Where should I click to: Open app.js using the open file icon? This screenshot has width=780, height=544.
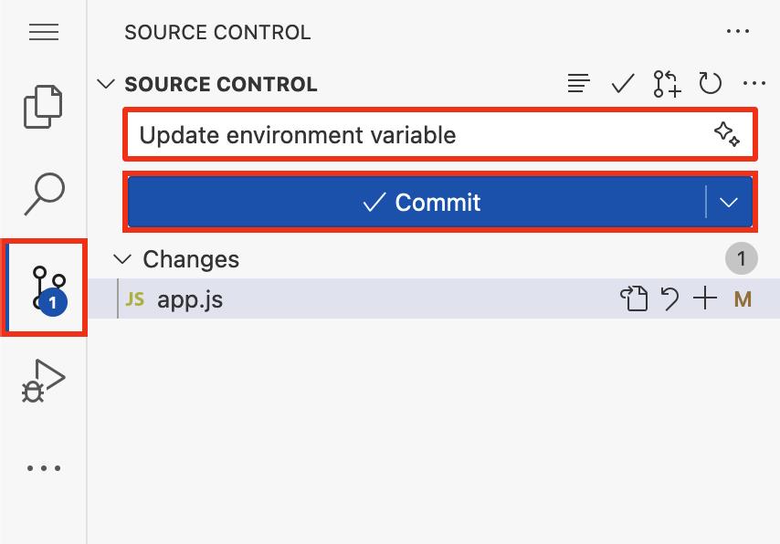click(x=636, y=298)
